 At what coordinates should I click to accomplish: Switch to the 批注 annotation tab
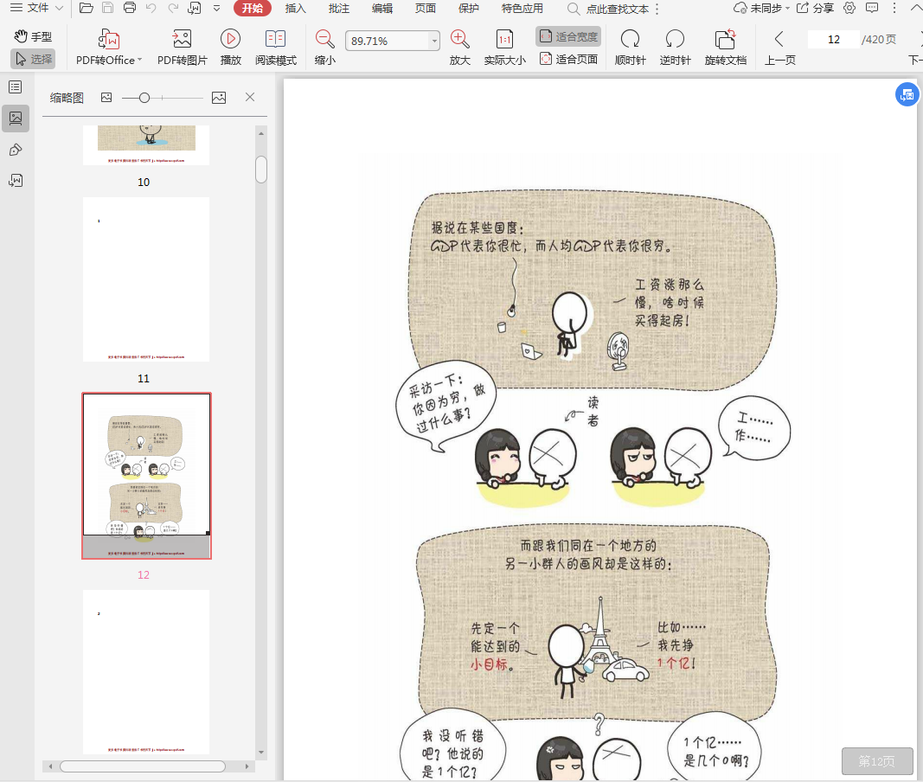(339, 9)
